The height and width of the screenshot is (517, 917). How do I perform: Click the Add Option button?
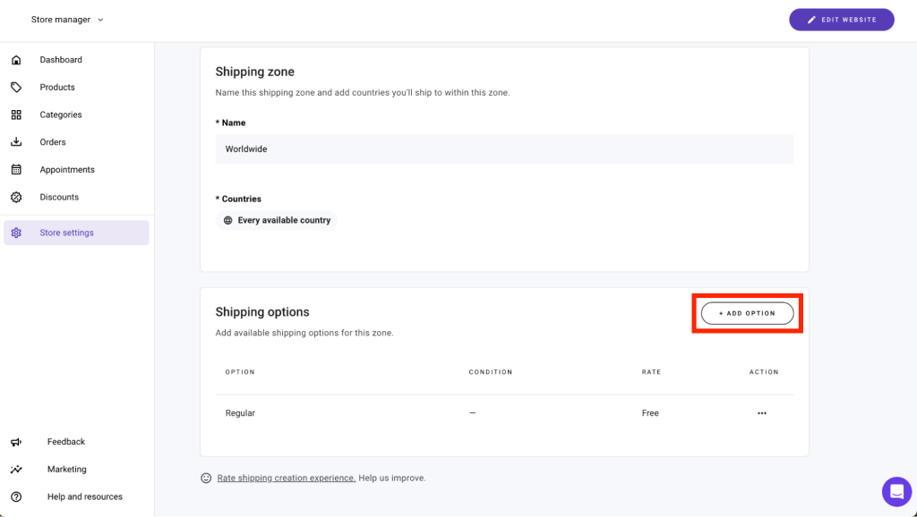[747, 313]
